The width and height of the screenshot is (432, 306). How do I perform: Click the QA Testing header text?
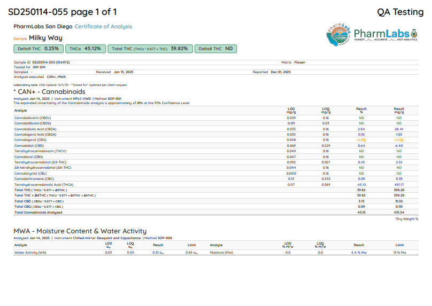pos(400,12)
